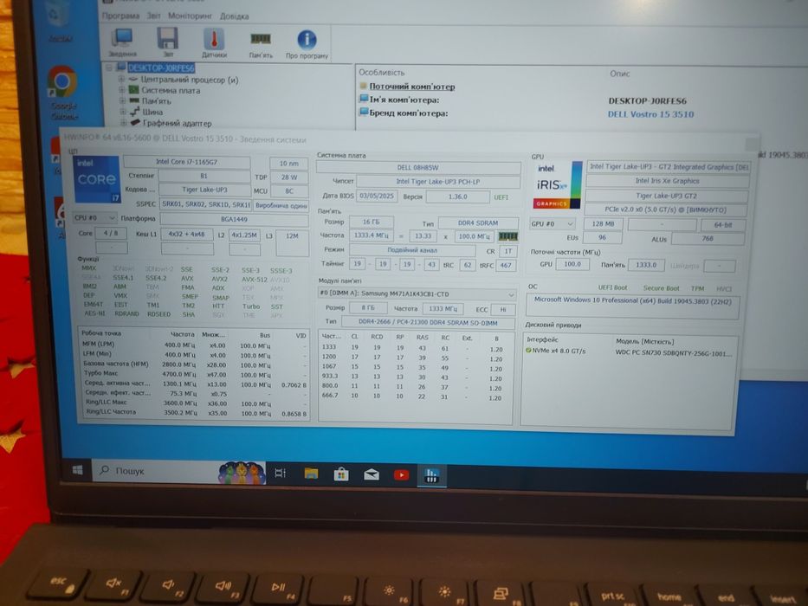
Task: Click the icon beside Бренд комп'ютера
Action: click(364, 113)
